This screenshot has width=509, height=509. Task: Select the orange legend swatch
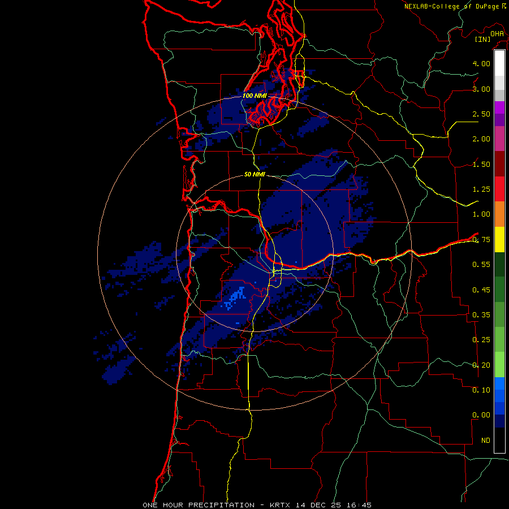click(499, 214)
